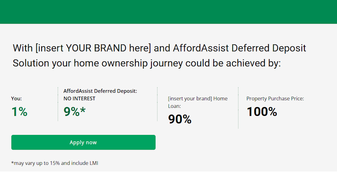
Task: Click the divider before the Home Loan column
Action: pyautogui.click(x=157, y=104)
